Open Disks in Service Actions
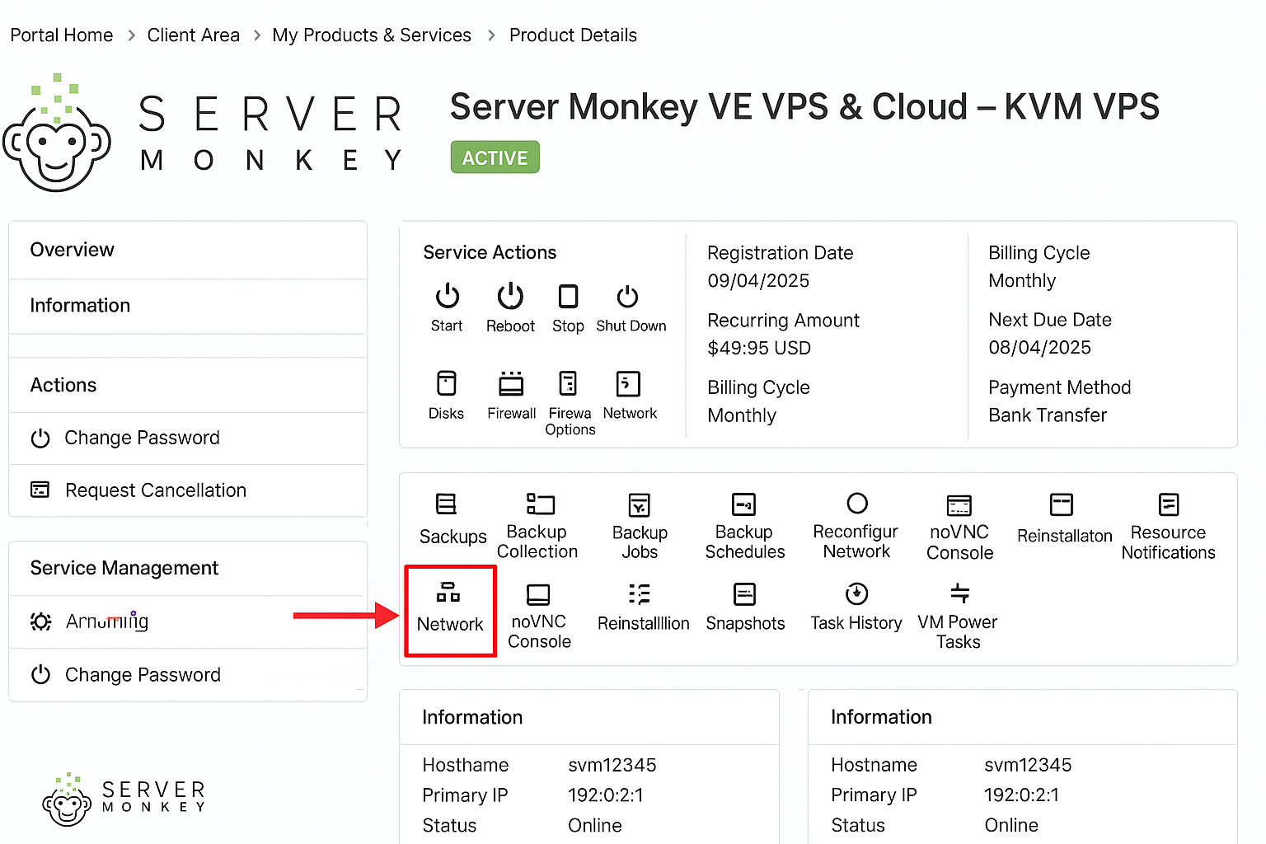This screenshot has width=1266, height=844. coord(446,384)
